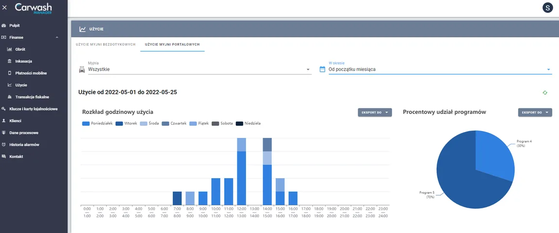Toggle Środa series in legend
Screen dimensions: 559x233
point(150,123)
